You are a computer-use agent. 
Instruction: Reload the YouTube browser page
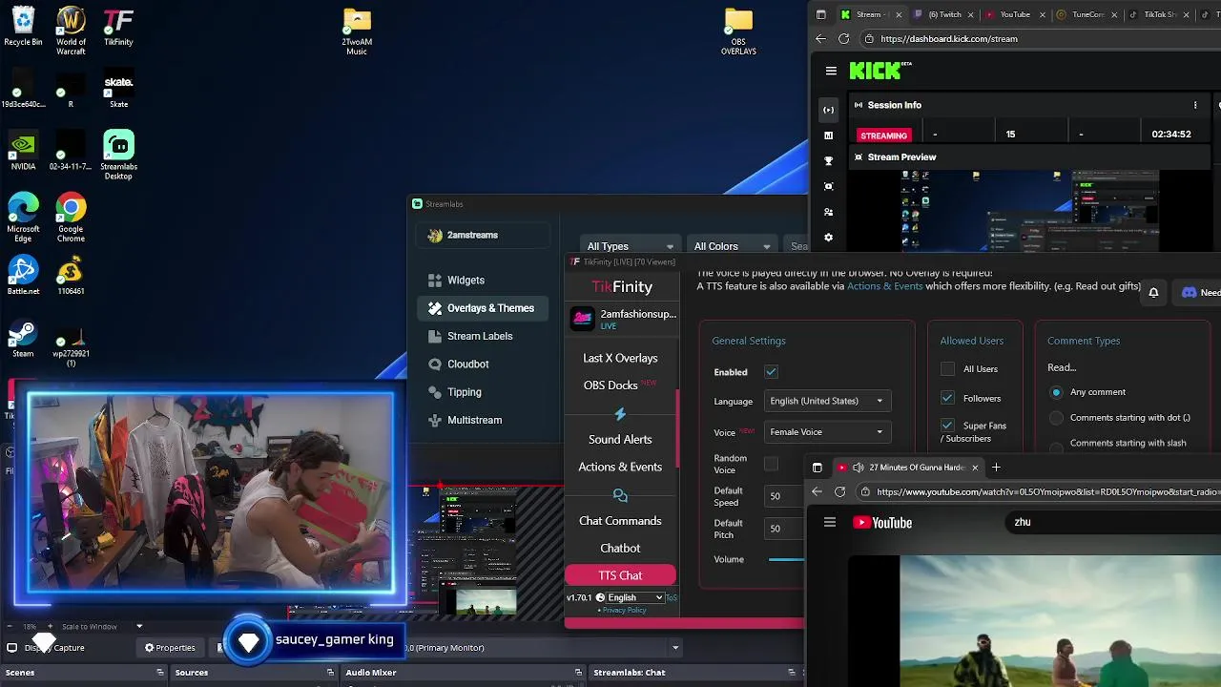(x=839, y=492)
